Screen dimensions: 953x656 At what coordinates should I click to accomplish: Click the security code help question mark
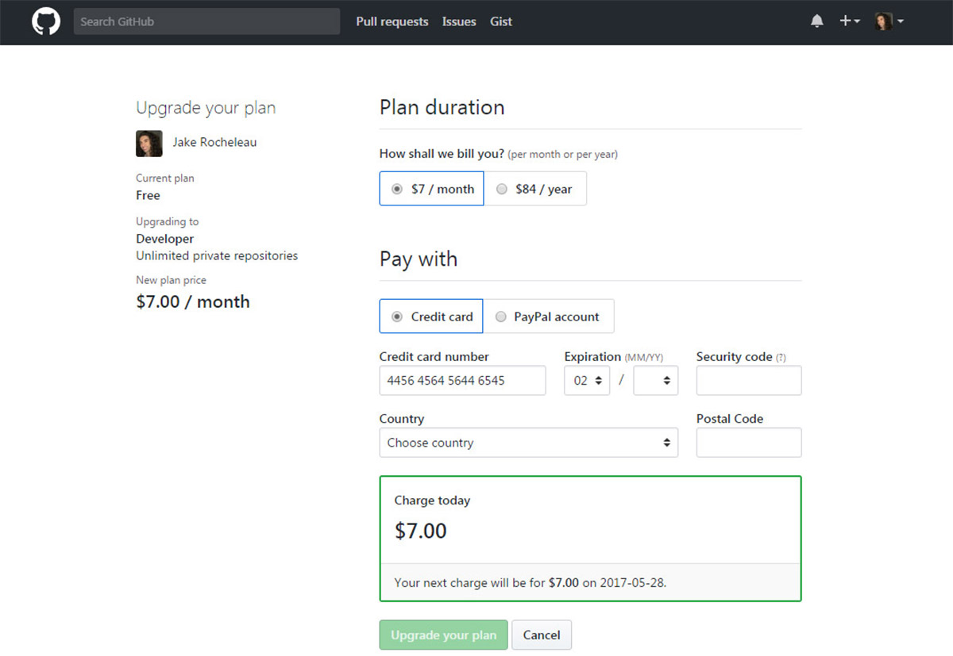point(781,358)
